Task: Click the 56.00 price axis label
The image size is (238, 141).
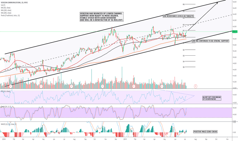Action: click(235, 39)
